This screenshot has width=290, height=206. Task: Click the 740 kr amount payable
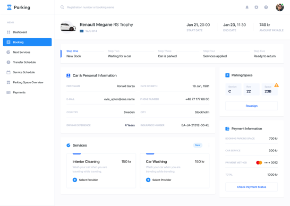pos(265,24)
